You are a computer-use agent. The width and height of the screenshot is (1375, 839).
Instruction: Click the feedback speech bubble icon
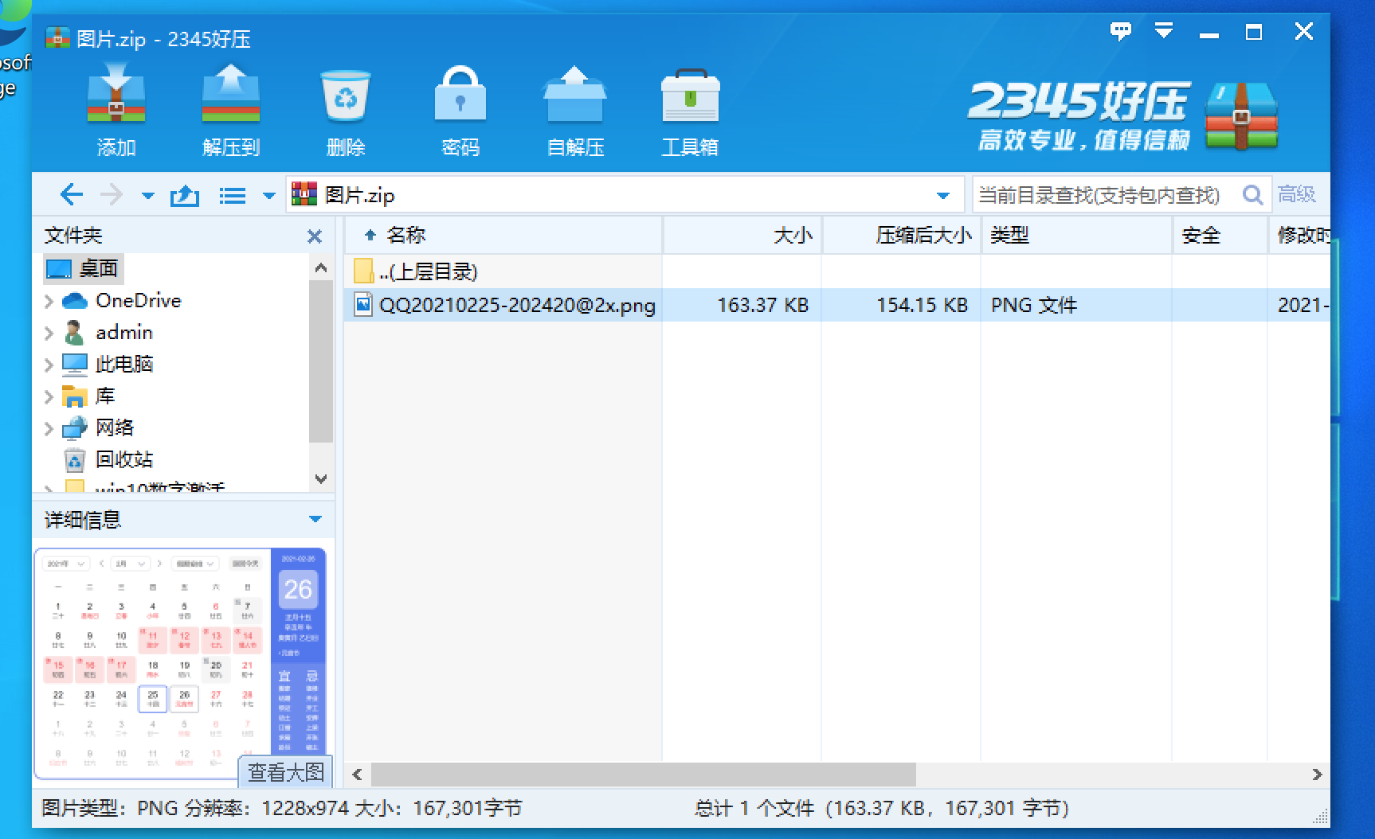pyautogui.click(x=1120, y=31)
